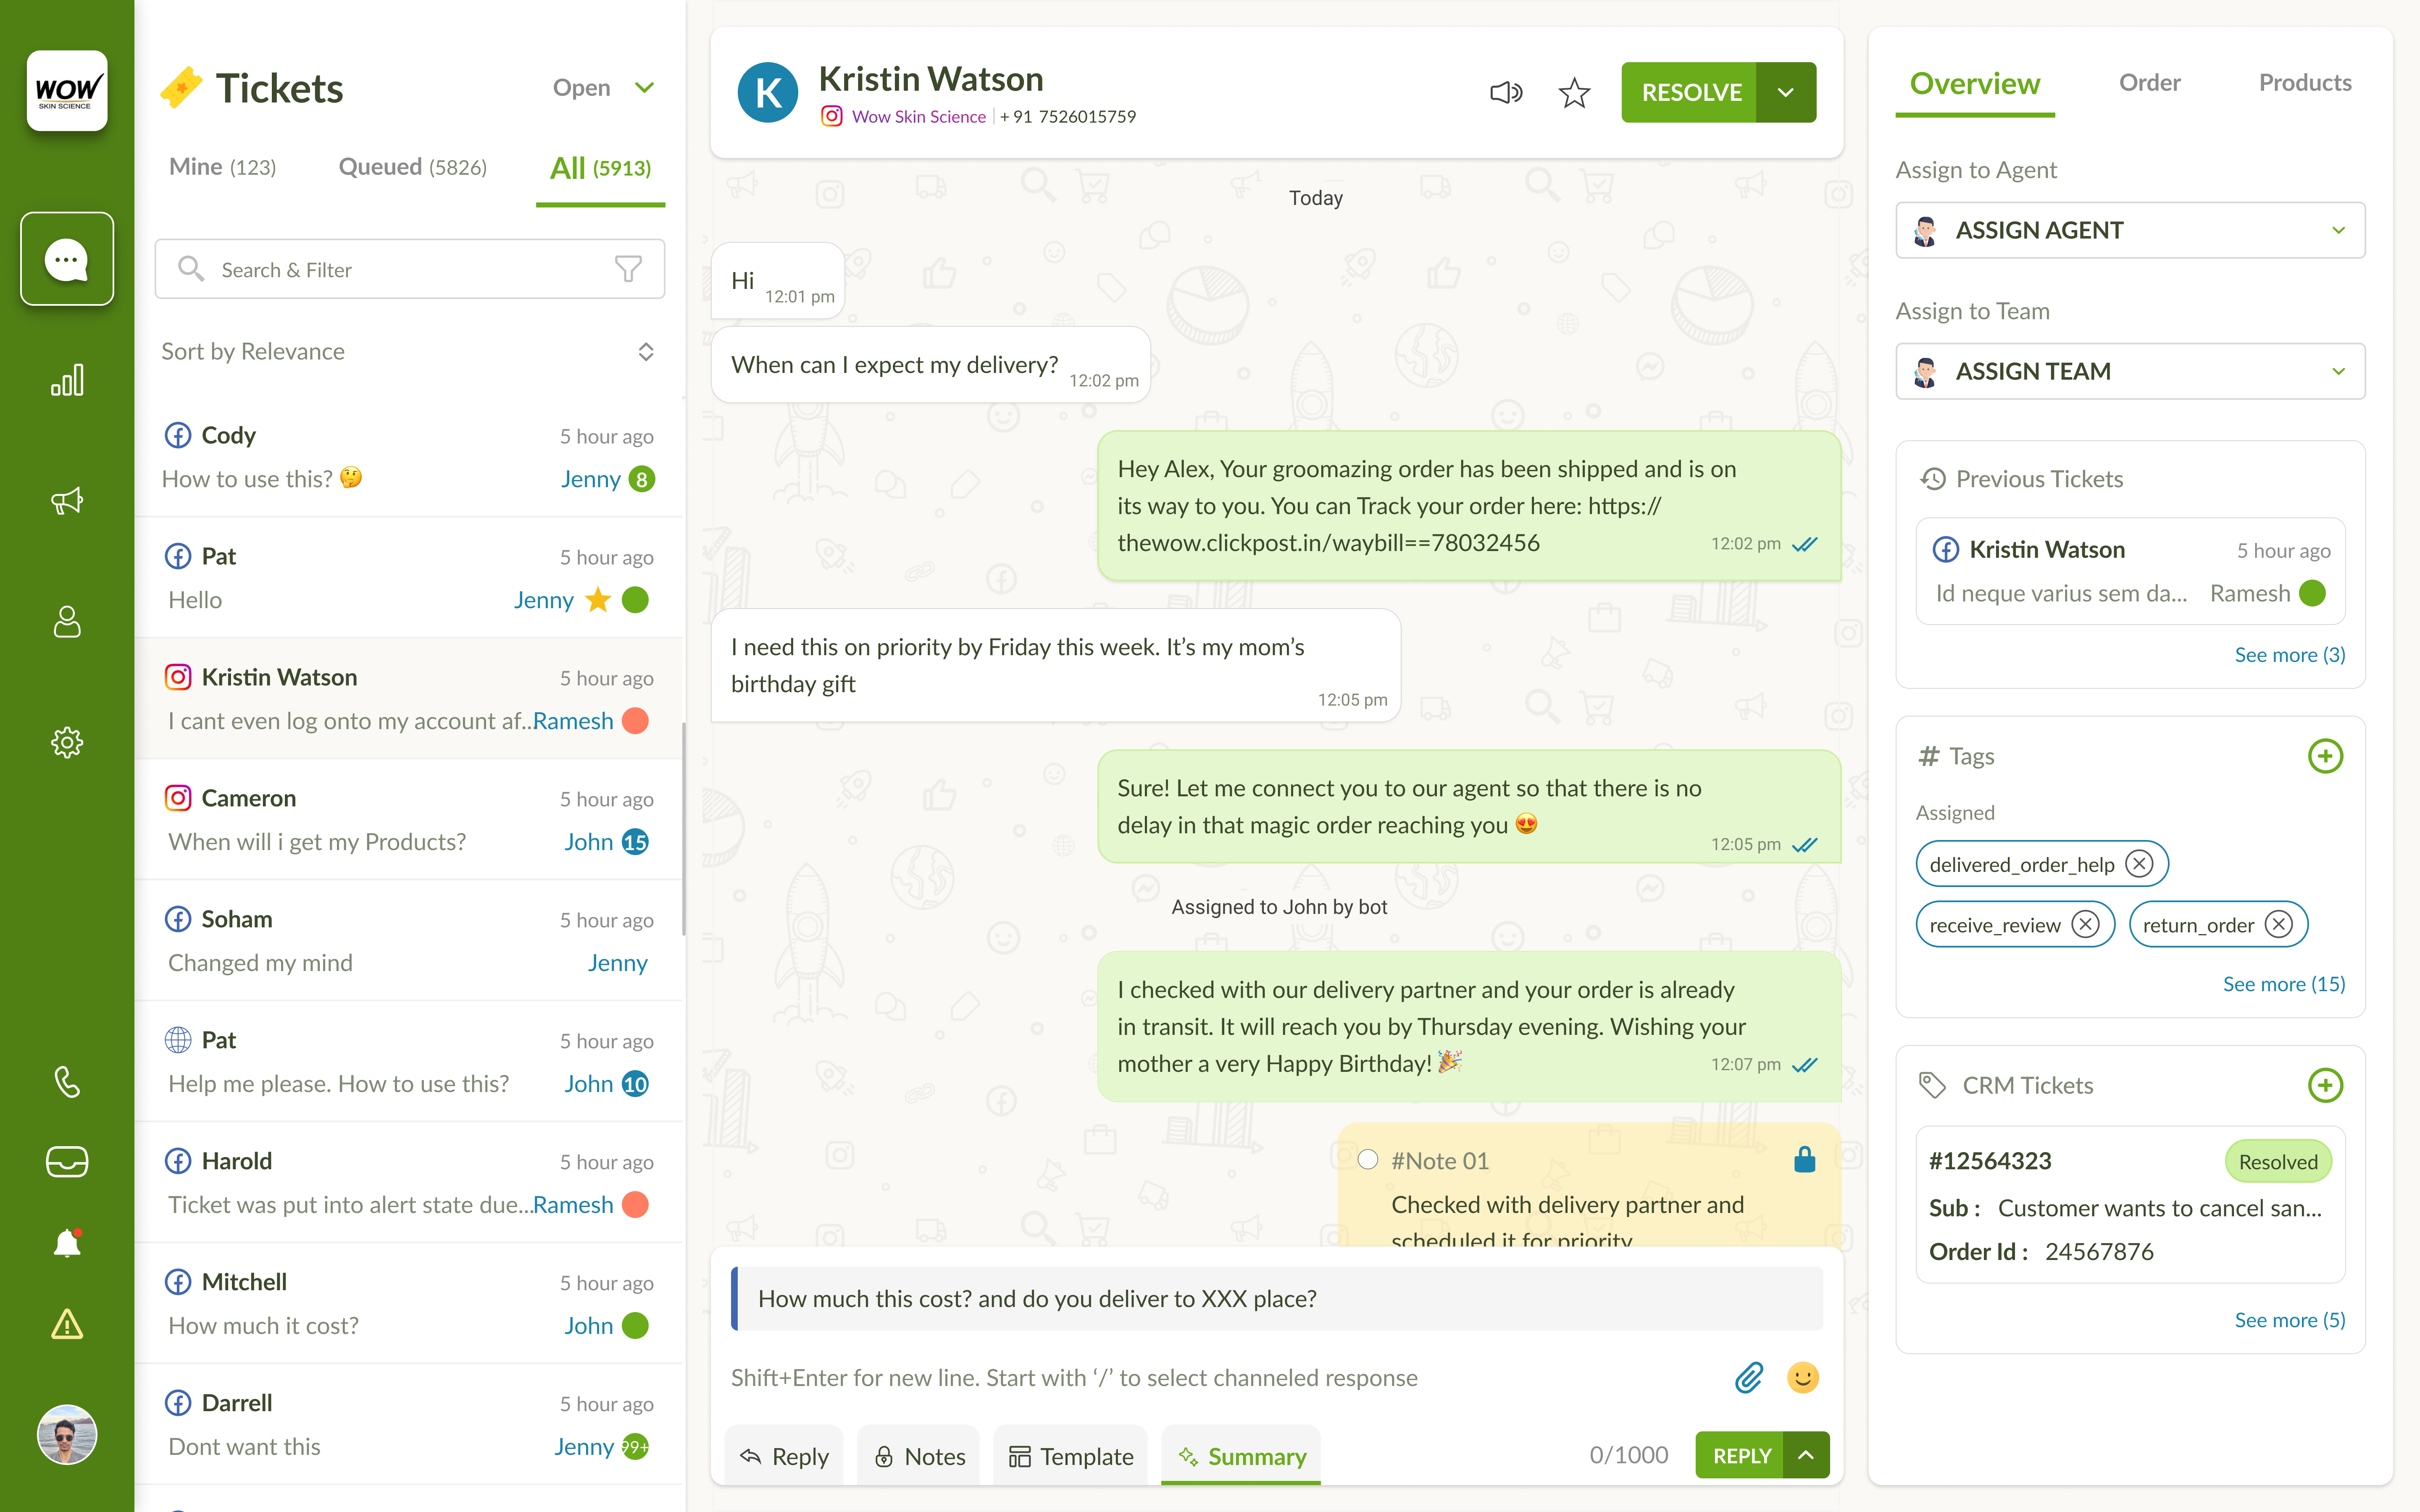
Task: Open the ASSIGN TEAM dropdown
Action: [x=2130, y=371]
